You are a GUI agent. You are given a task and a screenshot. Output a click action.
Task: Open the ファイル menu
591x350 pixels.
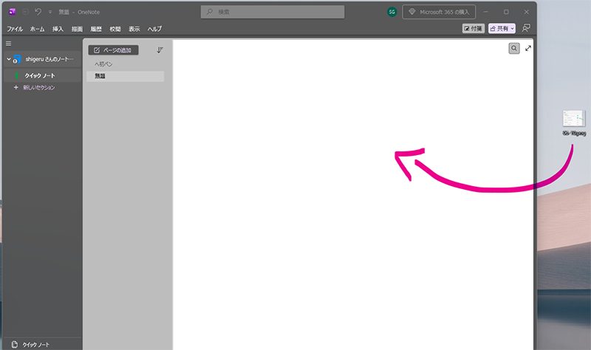15,29
